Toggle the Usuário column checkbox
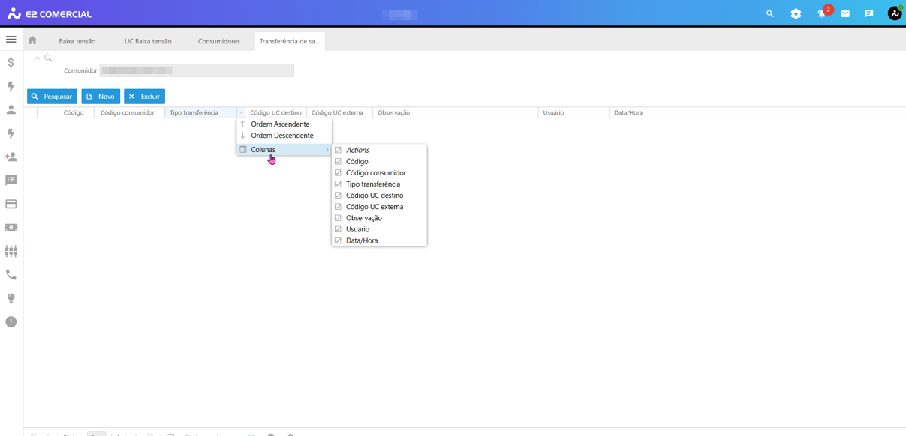The height and width of the screenshot is (436, 906). 338,229
